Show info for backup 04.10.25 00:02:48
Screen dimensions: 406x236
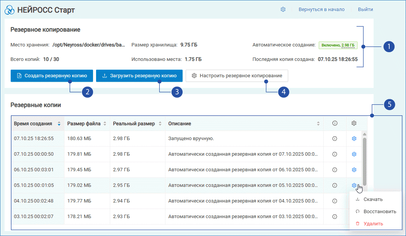[x=335, y=201]
